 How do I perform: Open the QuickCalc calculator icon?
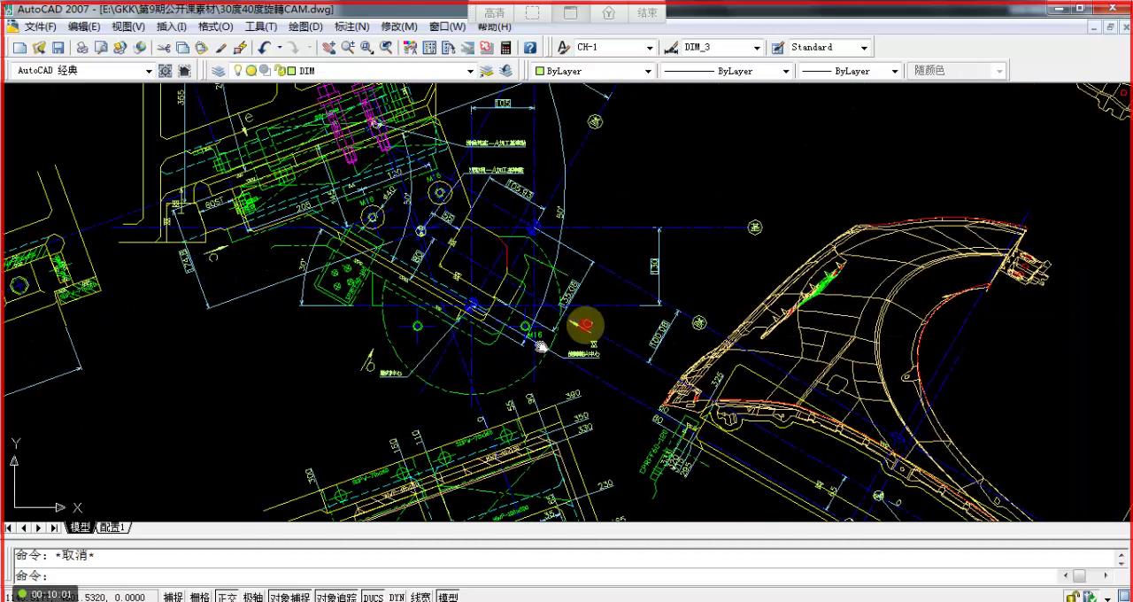tap(506, 48)
